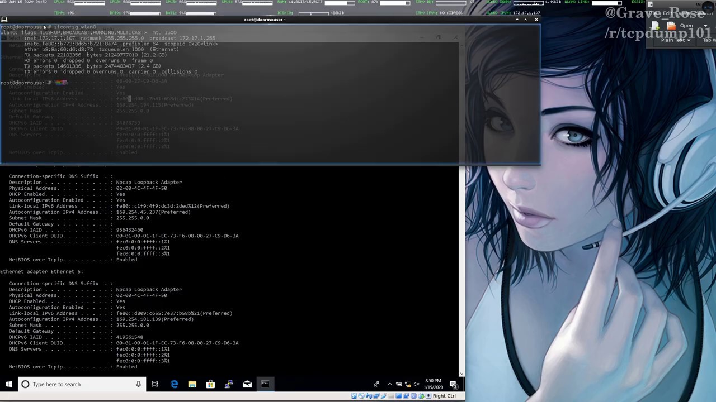Click the Cortana circle icon in search box
Screen dimensions: 716x402
point(25,384)
